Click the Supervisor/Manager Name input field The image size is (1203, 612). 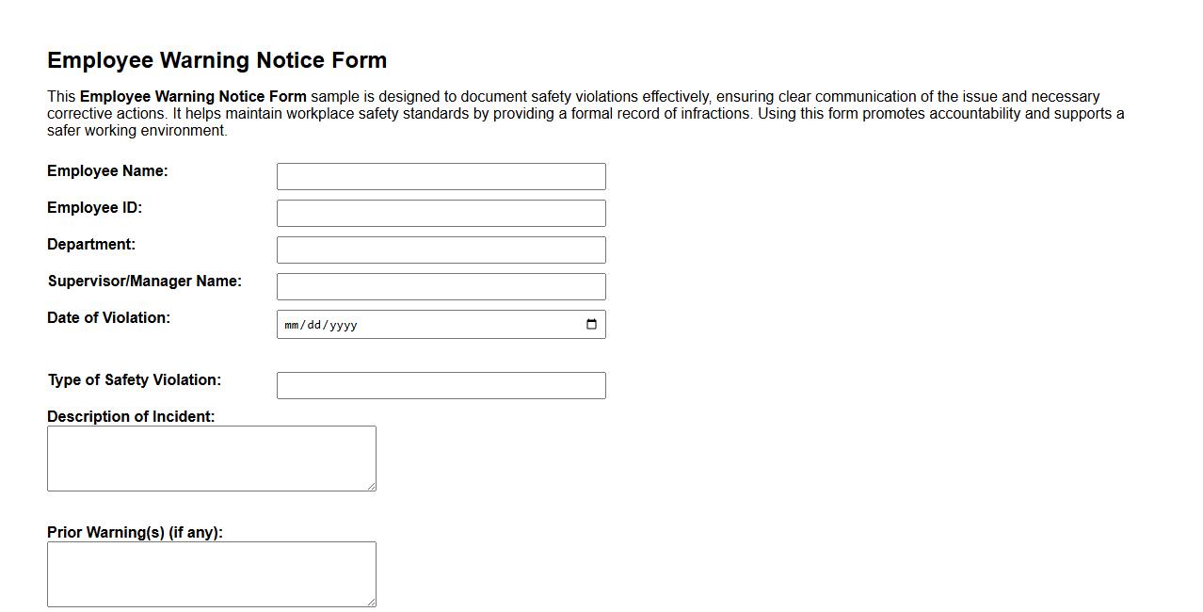[441, 286]
